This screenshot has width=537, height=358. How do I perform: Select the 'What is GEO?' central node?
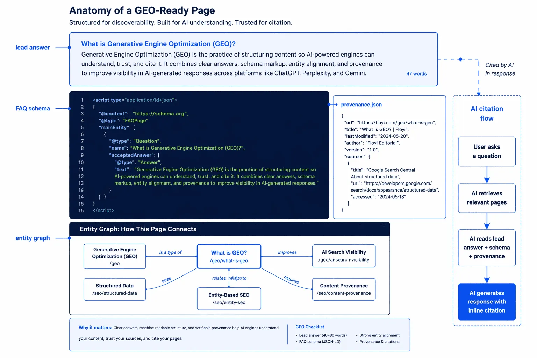(x=229, y=256)
